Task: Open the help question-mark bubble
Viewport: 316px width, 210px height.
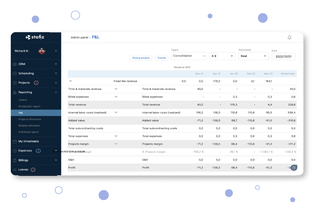Action: pyautogui.click(x=294, y=167)
